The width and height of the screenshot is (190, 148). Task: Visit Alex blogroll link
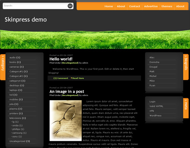coord(152,58)
